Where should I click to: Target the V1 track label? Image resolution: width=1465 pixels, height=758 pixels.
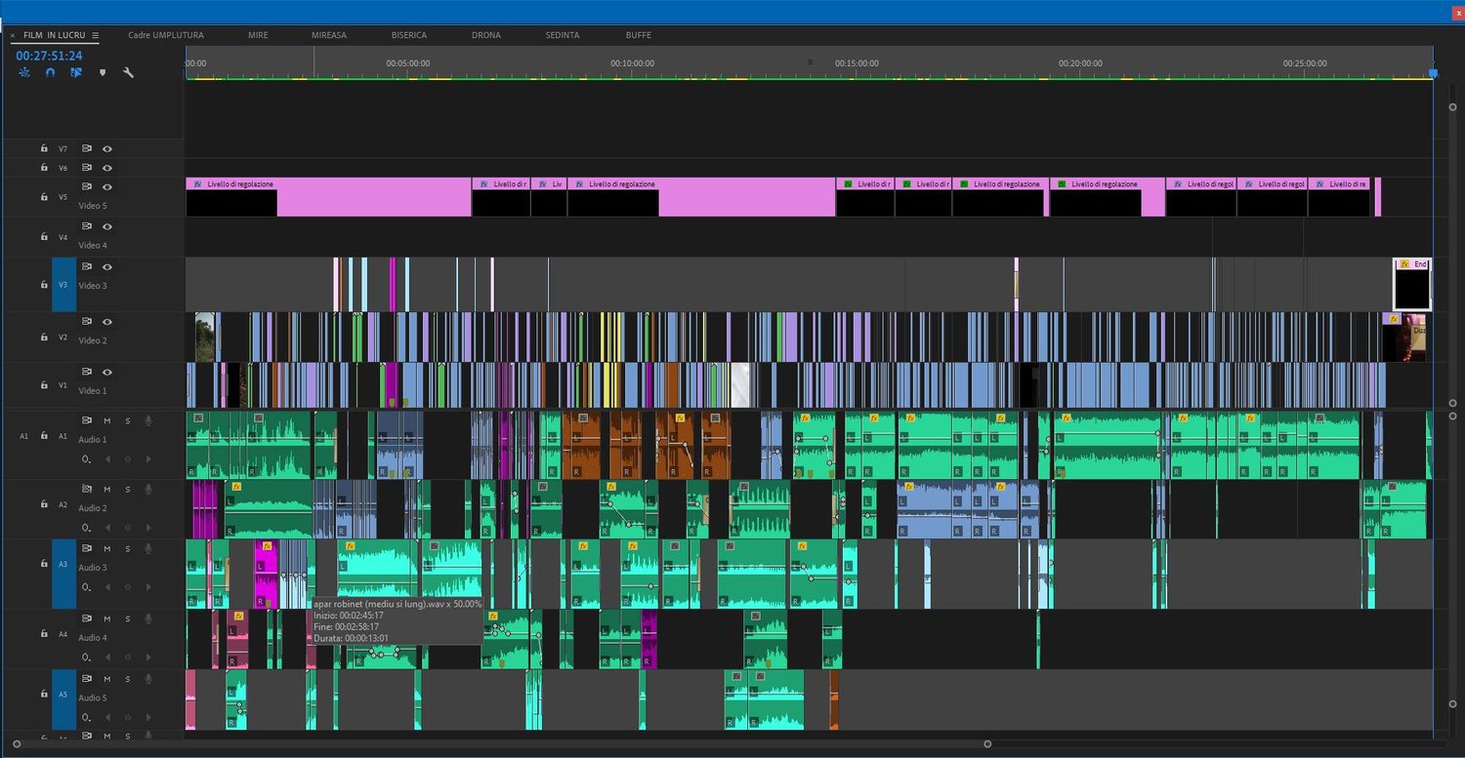pyautogui.click(x=63, y=385)
